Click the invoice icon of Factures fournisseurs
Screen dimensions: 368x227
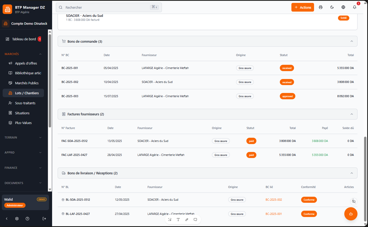(x=64, y=114)
